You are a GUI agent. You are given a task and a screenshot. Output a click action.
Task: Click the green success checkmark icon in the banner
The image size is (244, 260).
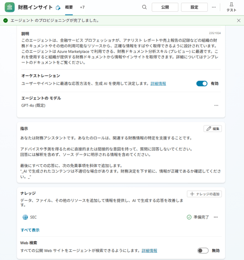[x=5, y=20]
